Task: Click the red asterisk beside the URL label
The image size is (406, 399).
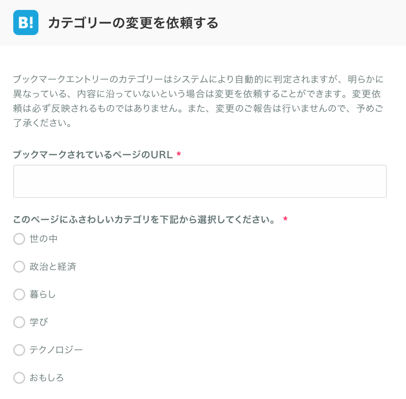Action: [179, 155]
